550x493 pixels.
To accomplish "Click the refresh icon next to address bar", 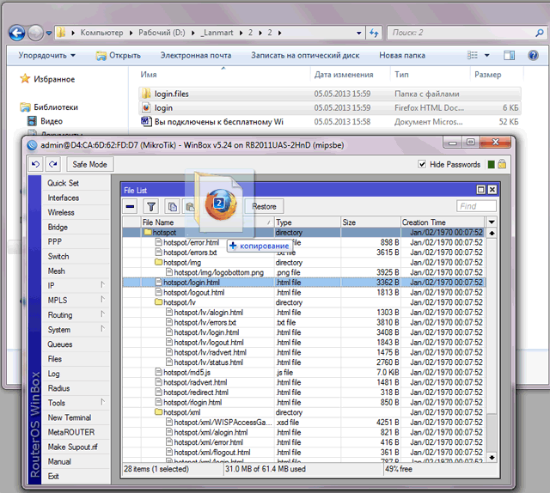I will tap(374, 33).
